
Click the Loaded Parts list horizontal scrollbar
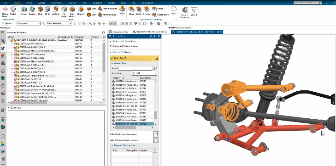click(x=125, y=127)
